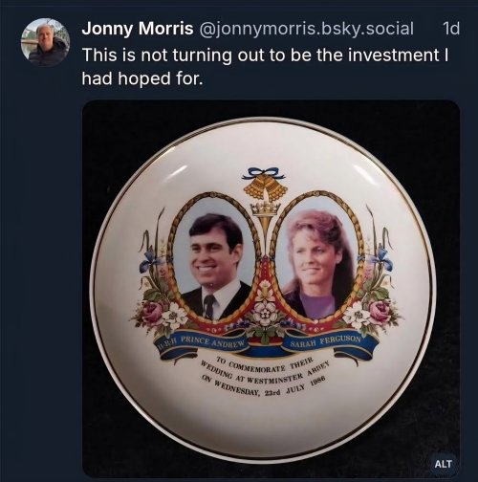Click the crown emblem between the portraits
Image resolution: width=478 pixels, height=482 pixels.
266,209
